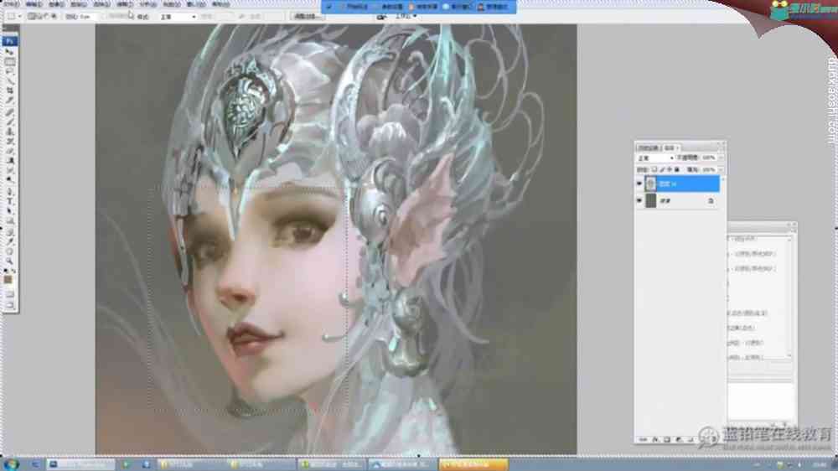Image resolution: width=838 pixels, height=471 pixels.
Task: Click the Background layer thumbnail
Action: [650, 200]
